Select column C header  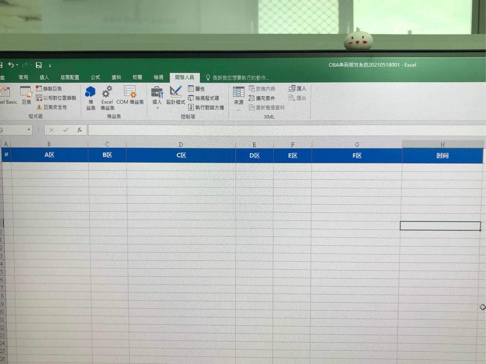point(107,144)
